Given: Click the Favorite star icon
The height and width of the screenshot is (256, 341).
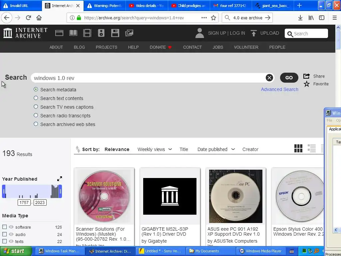Looking at the screenshot, I should 307,84.
